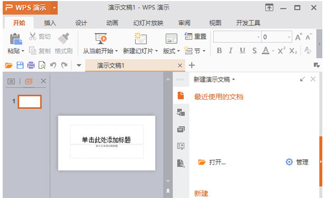Click the Undo arrow
This screenshot has height=198, width=325.
point(53,65)
